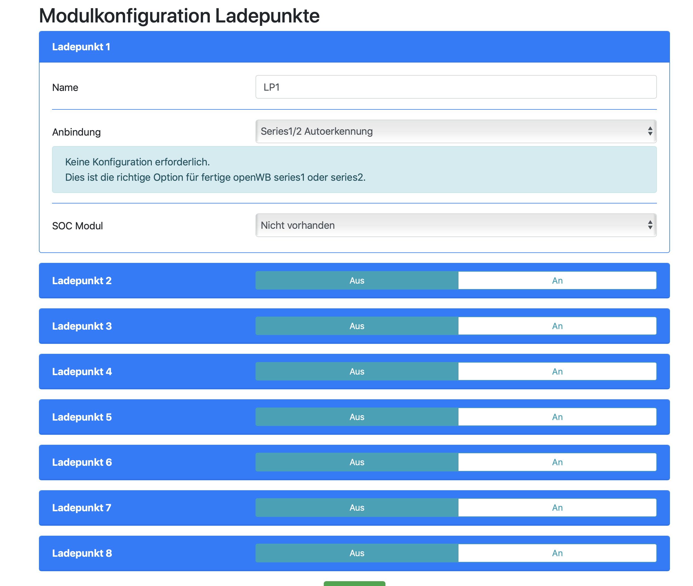The height and width of the screenshot is (586, 693).
Task: Set Ladepunkt 2 to Aus
Action: coord(357,280)
